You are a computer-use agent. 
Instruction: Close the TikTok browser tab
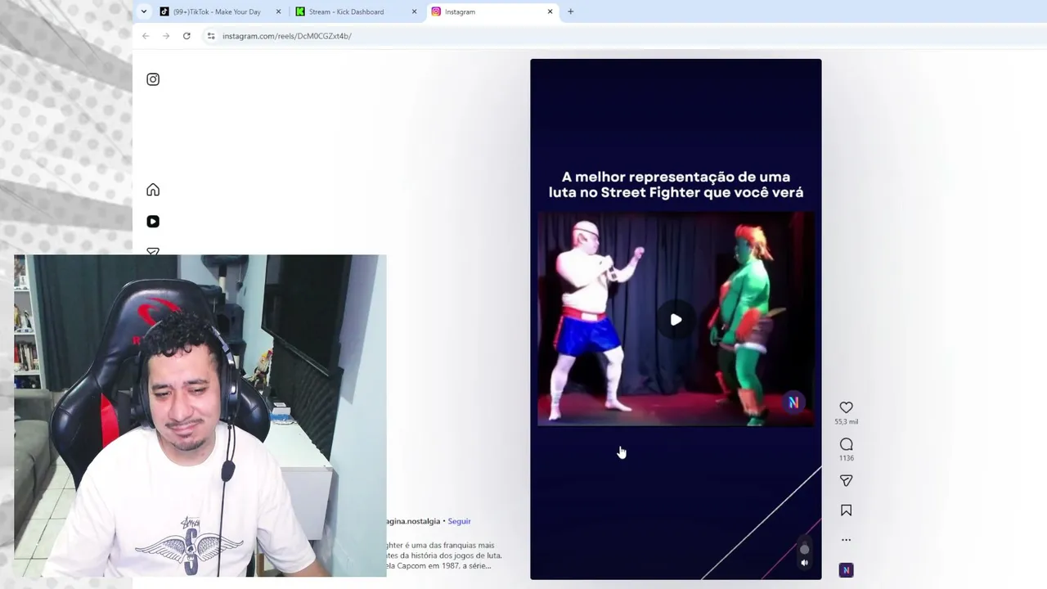pyautogui.click(x=278, y=11)
